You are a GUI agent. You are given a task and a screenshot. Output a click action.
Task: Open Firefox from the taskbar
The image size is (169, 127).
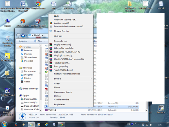pos(15,124)
